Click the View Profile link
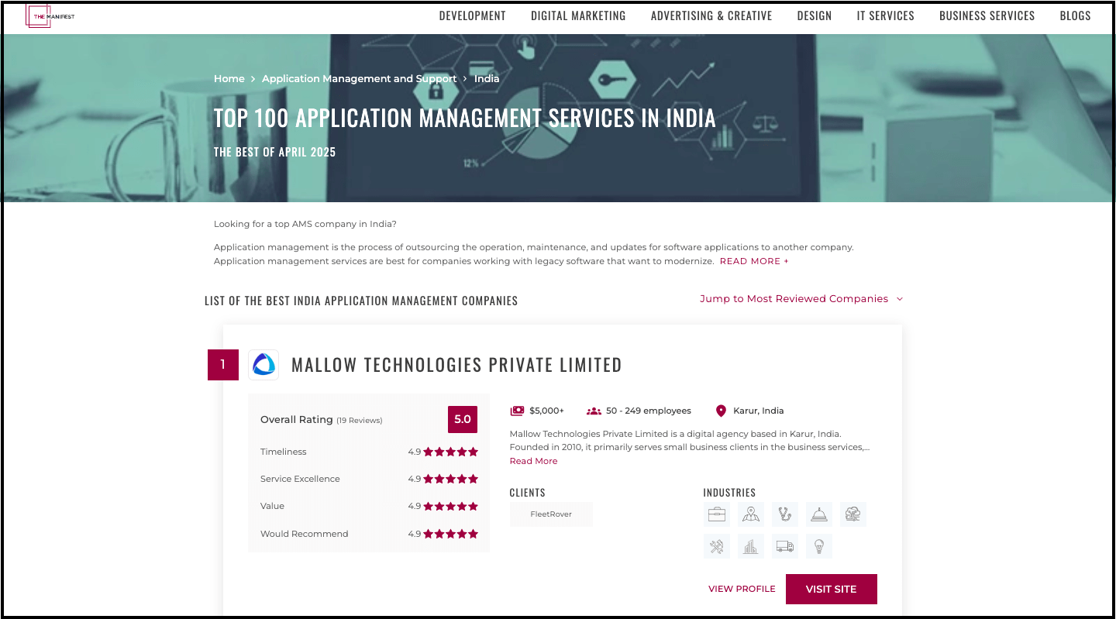 pos(742,589)
